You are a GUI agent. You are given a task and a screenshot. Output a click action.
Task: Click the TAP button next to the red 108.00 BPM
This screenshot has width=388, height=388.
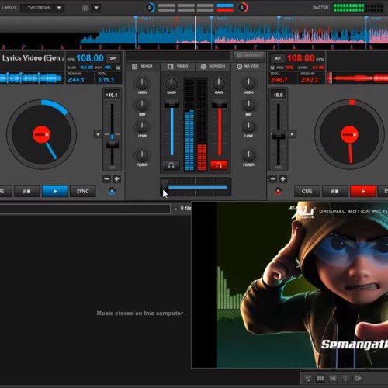[278, 58]
